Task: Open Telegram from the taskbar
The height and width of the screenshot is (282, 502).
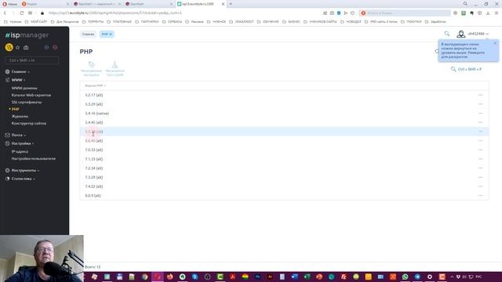Action: tap(417, 277)
